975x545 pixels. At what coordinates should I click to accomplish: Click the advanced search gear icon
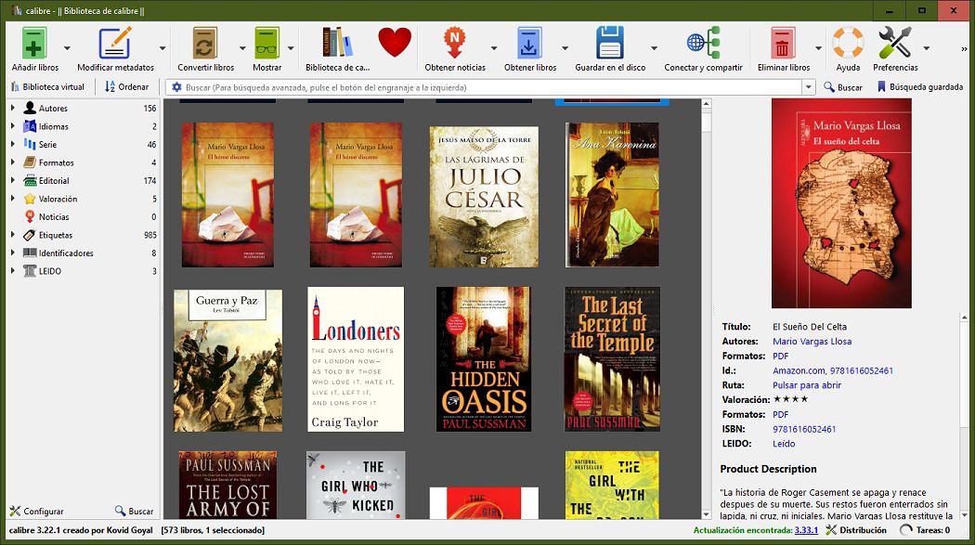[176, 87]
